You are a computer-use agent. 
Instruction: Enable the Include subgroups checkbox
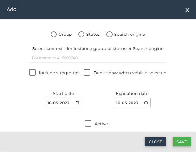tap(32, 72)
